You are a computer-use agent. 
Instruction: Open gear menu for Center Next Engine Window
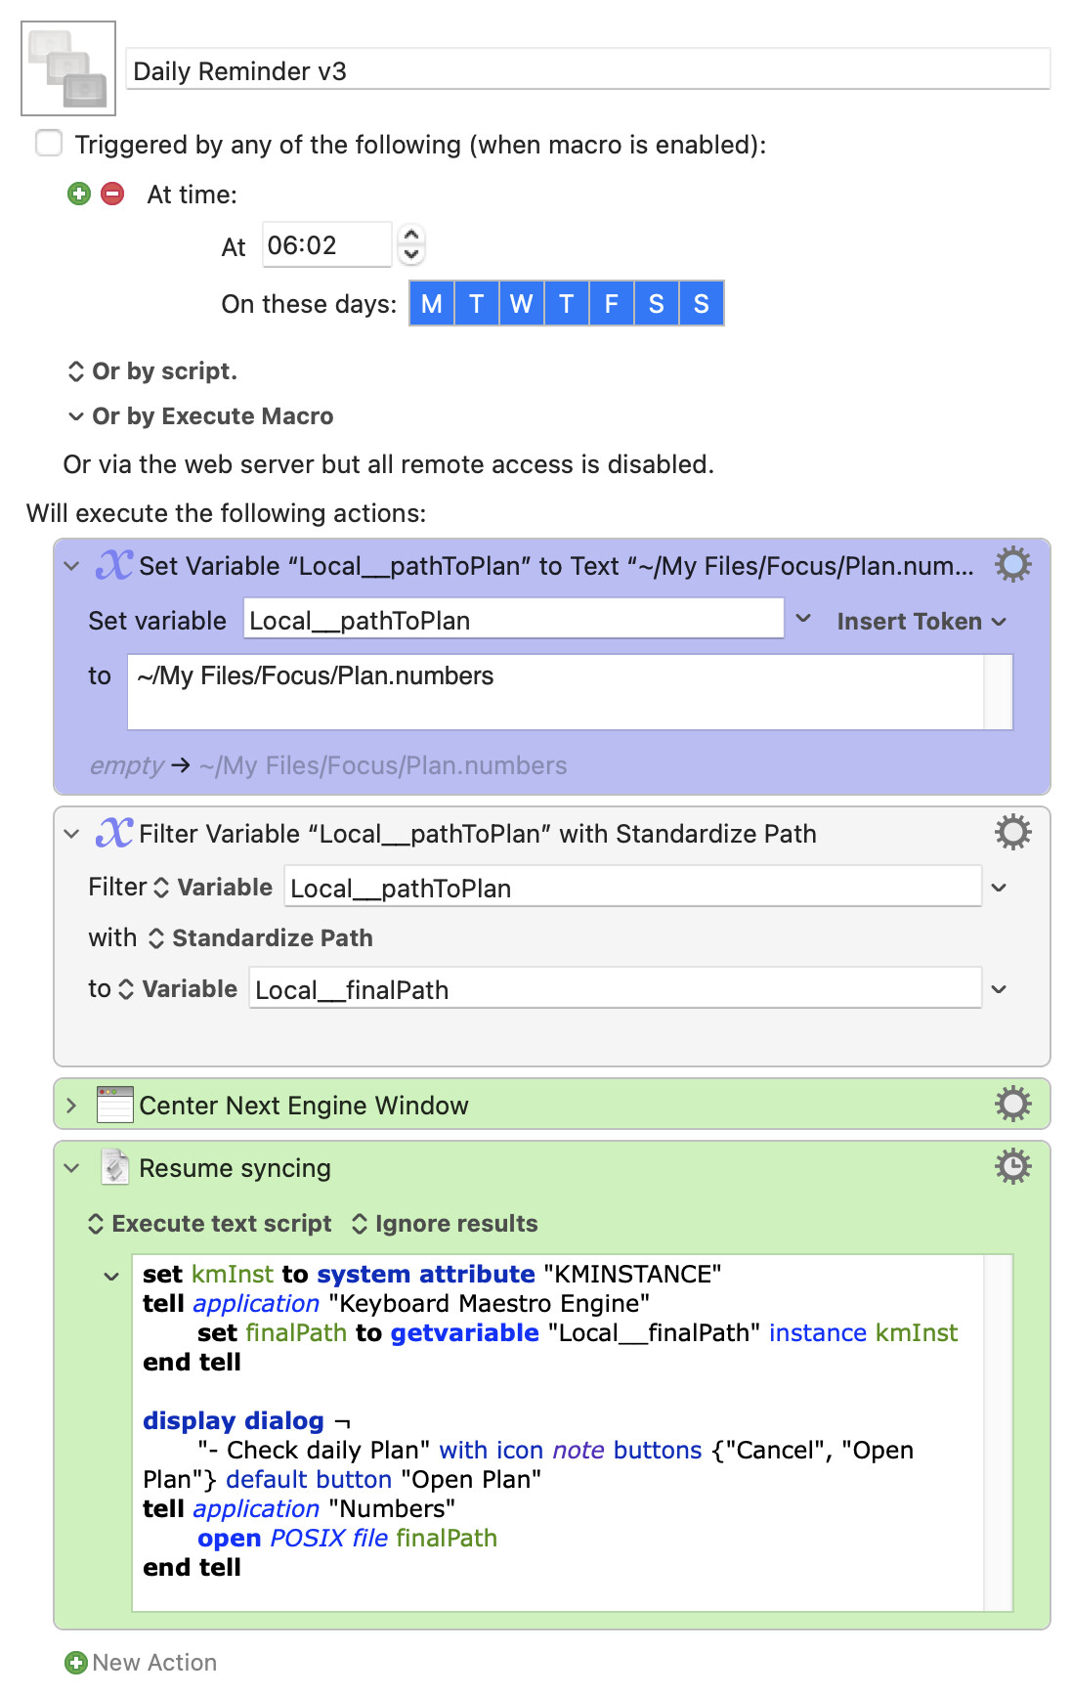(1012, 1105)
